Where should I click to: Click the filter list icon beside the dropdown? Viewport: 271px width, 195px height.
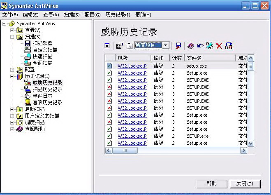tap(129, 46)
